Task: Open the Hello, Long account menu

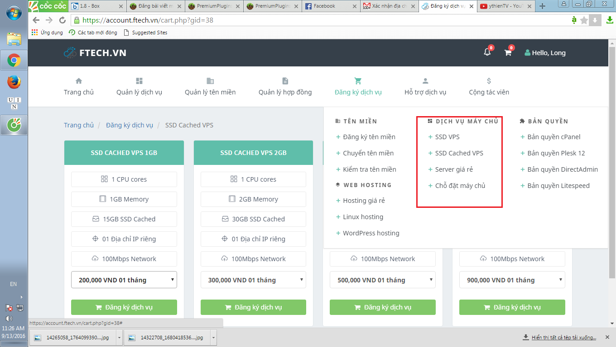Action: (x=545, y=53)
